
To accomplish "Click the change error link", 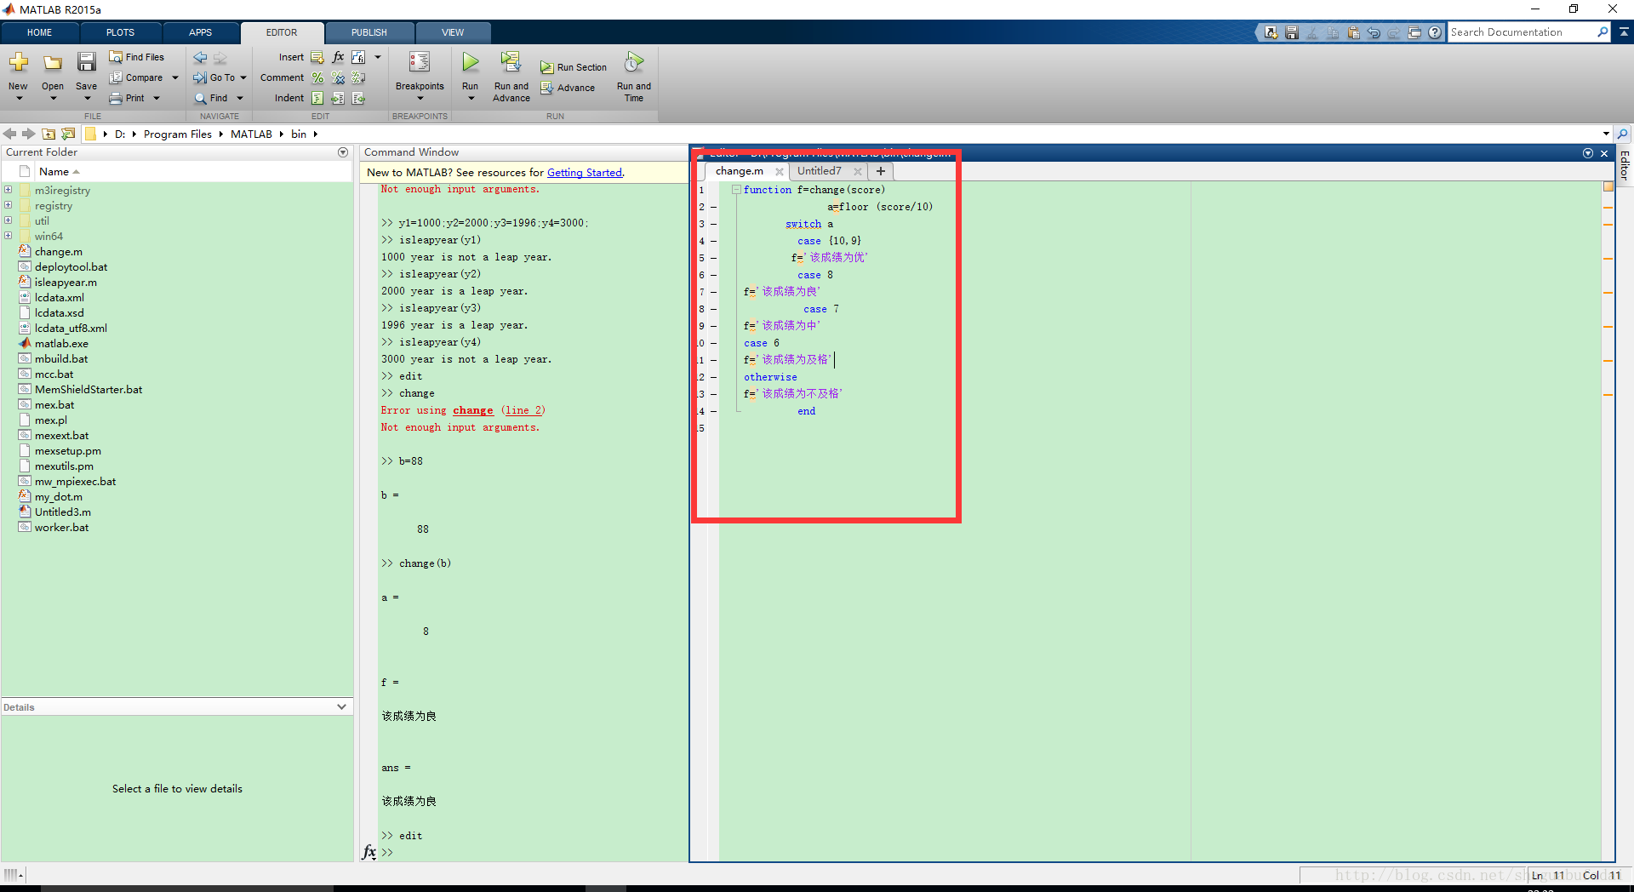I will coord(473,410).
